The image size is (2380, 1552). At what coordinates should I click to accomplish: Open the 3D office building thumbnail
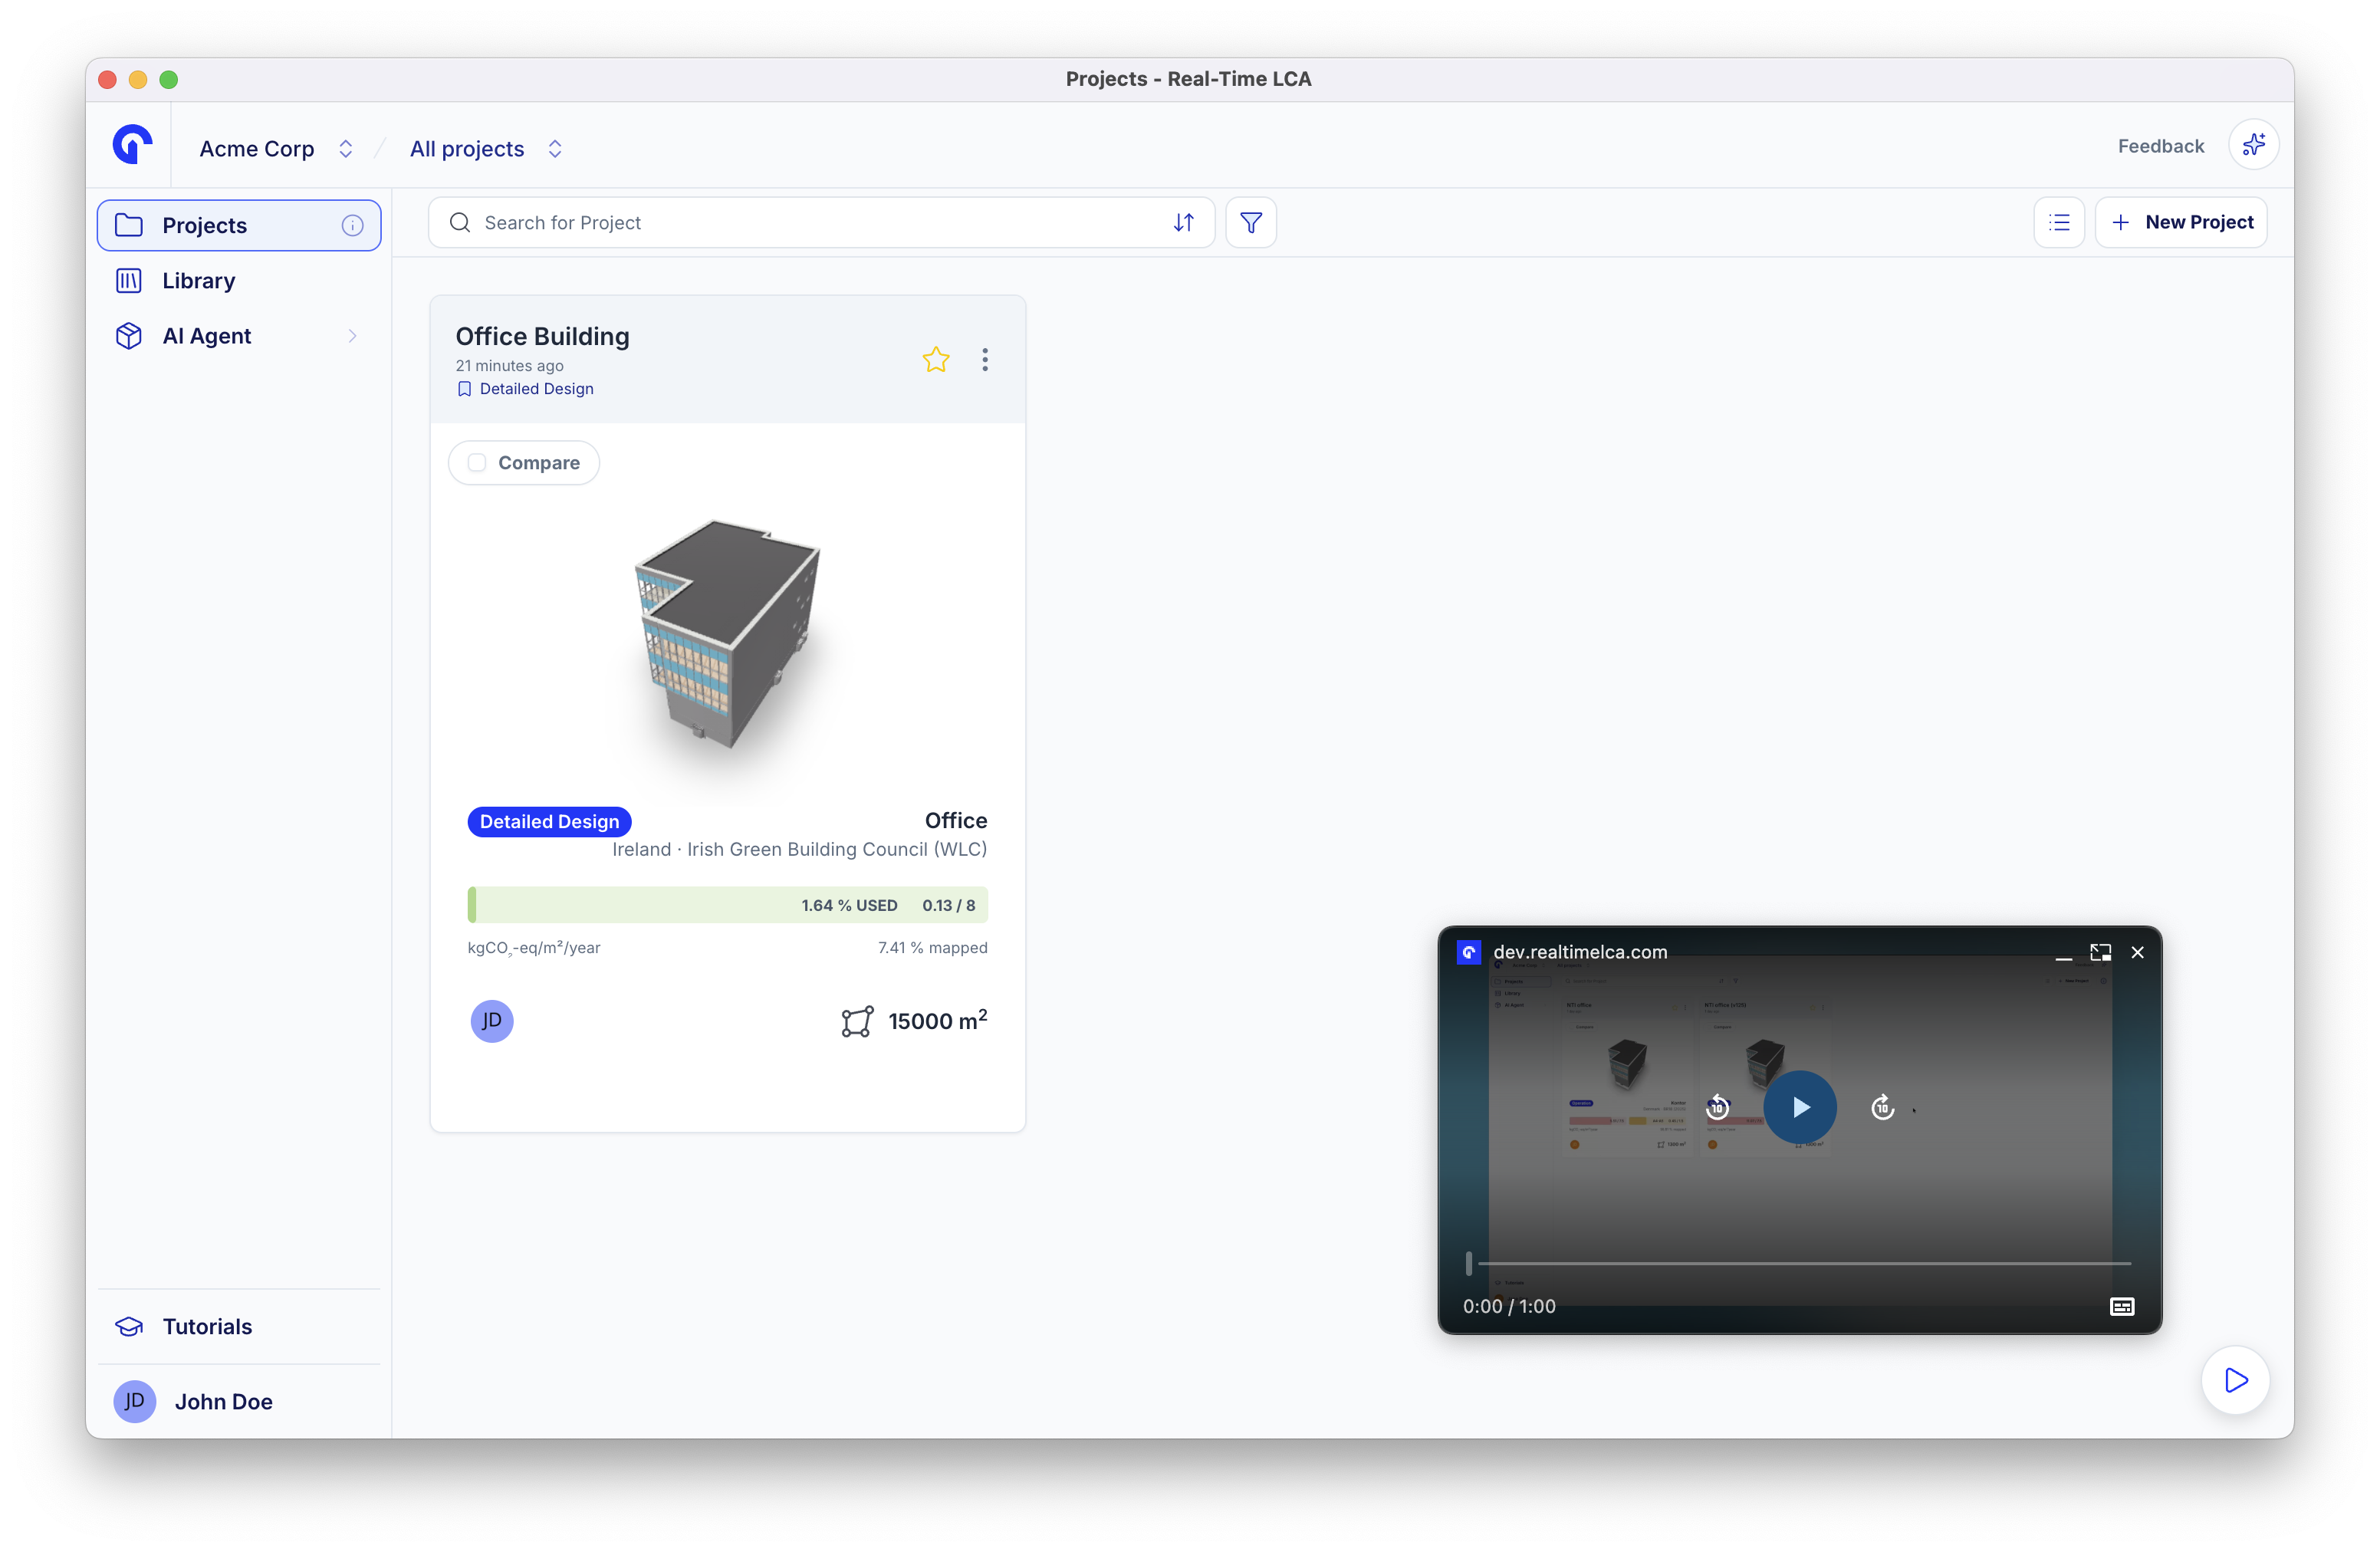click(x=728, y=635)
